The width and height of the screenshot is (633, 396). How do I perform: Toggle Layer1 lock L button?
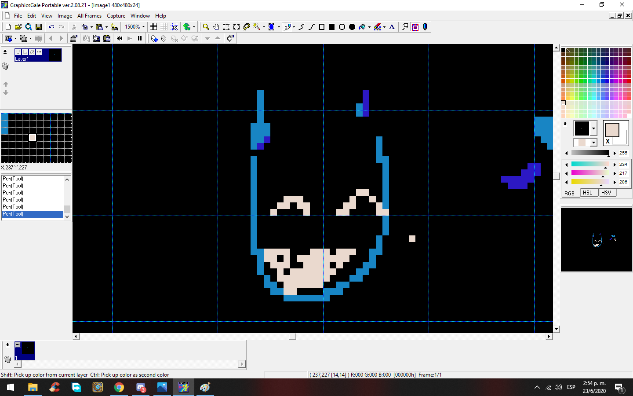[25, 52]
